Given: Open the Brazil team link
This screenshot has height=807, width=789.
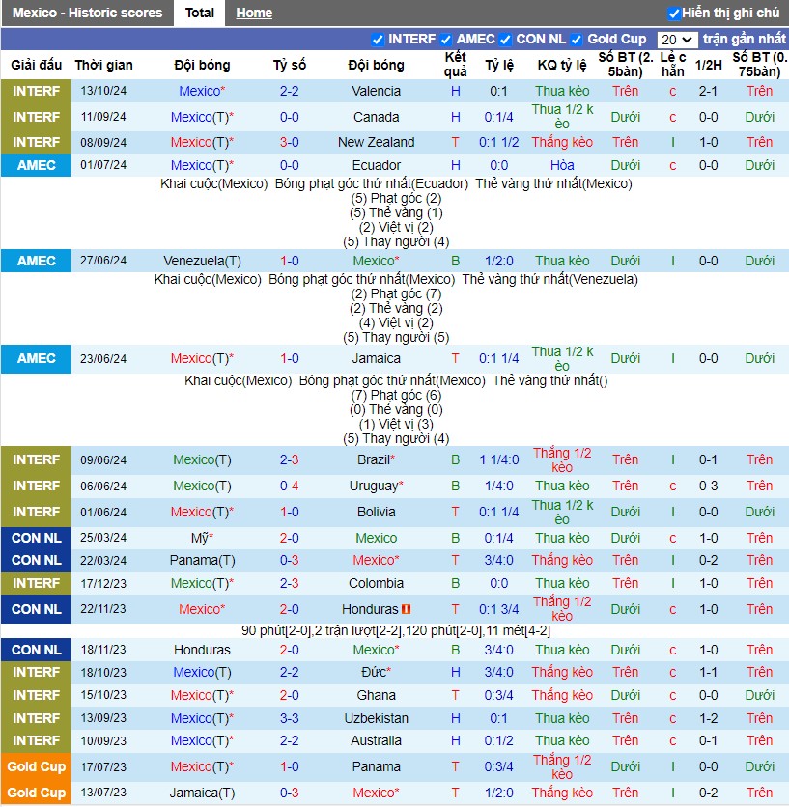Looking at the screenshot, I should [376, 459].
